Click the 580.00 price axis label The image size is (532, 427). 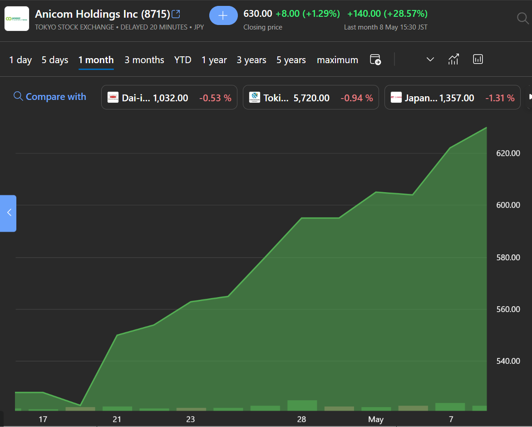click(x=508, y=258)
